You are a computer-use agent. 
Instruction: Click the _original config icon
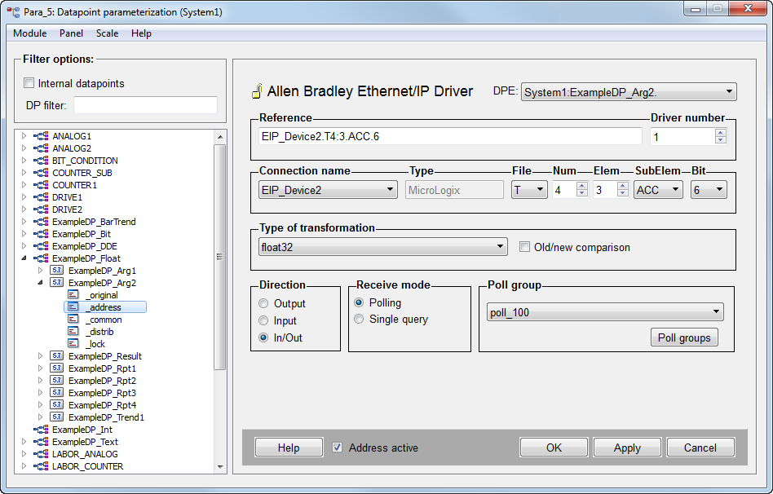tap(73, 295)
